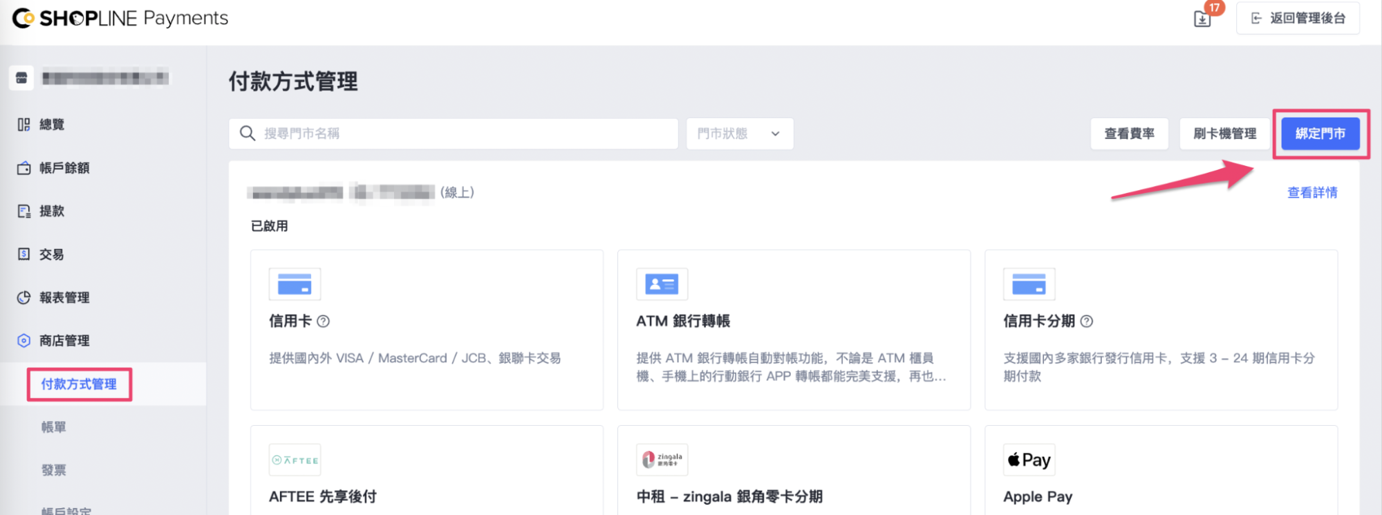Screen dimensions: 1382x515
Task: Click the Apple Pay card title
Action: click(x=1038, y=496)
